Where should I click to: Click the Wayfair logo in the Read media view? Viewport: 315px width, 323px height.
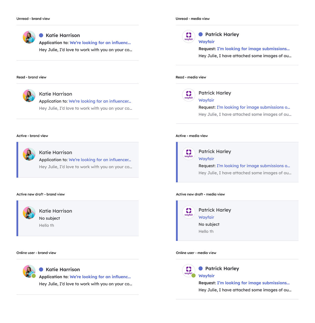coord(189,95)
